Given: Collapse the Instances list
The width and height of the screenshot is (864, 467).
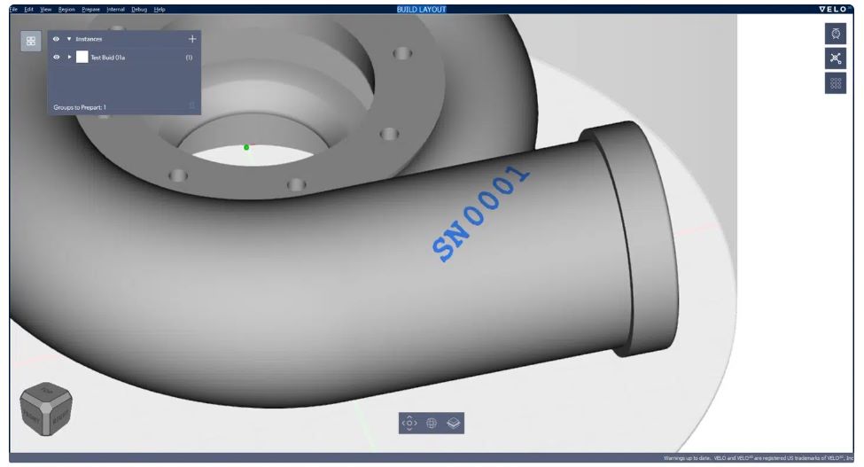Looking at the screenshot, I should pyautogui.click(x=69, y=39).
